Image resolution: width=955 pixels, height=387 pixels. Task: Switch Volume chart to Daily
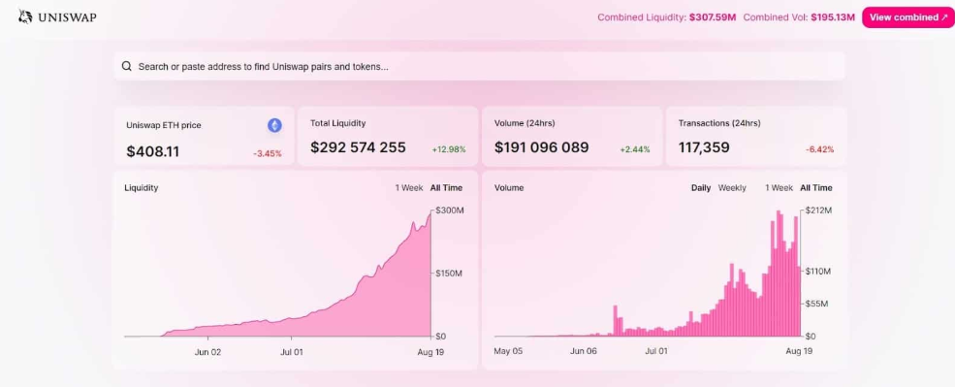click(700, 188)
